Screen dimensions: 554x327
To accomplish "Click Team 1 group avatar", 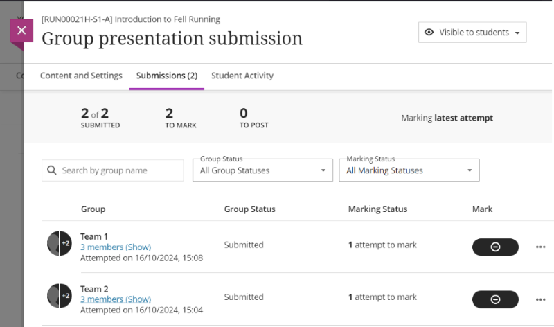I will 59,243.
